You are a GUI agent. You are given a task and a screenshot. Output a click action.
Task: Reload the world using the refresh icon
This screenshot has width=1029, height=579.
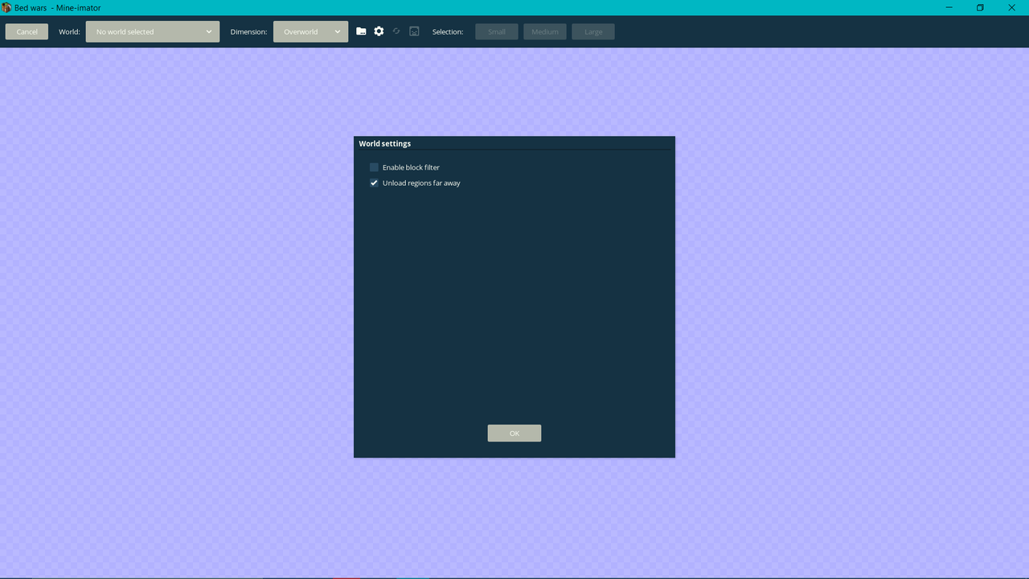[396, 31]
